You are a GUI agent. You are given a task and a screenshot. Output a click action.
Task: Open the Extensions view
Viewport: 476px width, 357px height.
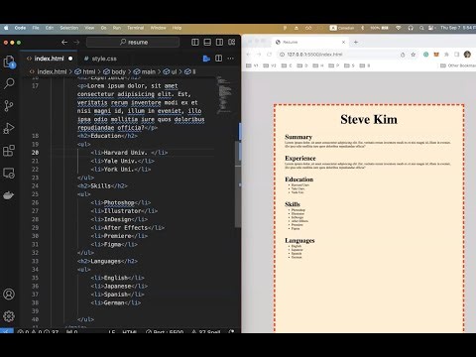coord(9,151)
